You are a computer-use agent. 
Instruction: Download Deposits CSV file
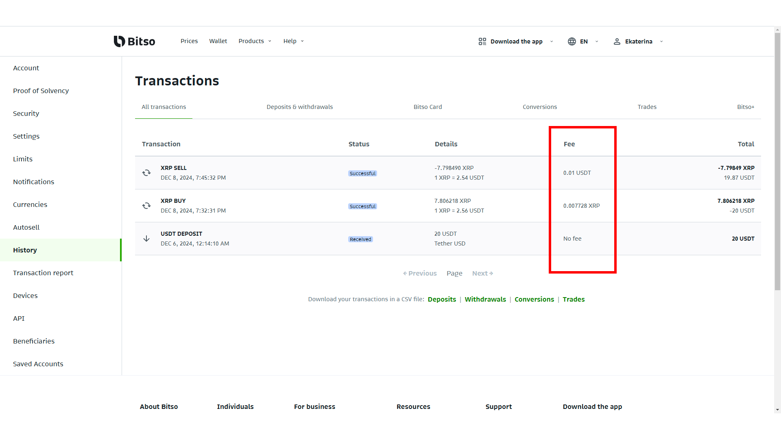click(442, 299)
